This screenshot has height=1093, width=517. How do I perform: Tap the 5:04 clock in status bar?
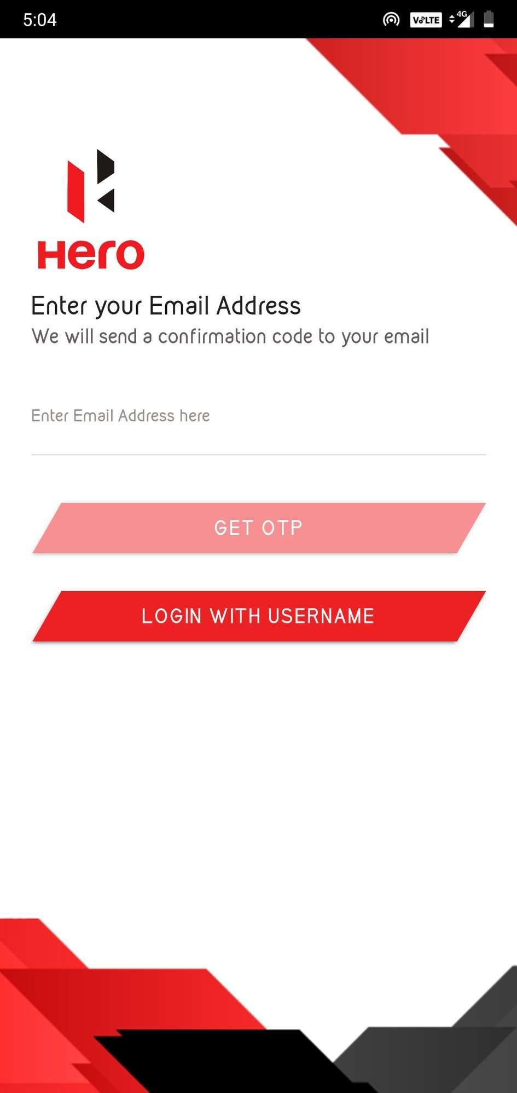pos(40,20)
